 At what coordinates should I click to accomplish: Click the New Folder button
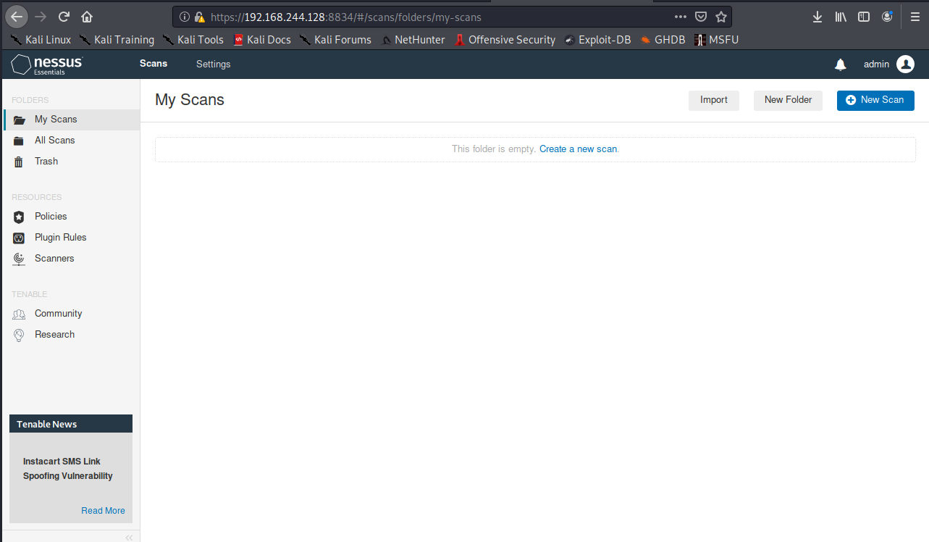pos(788,100)
